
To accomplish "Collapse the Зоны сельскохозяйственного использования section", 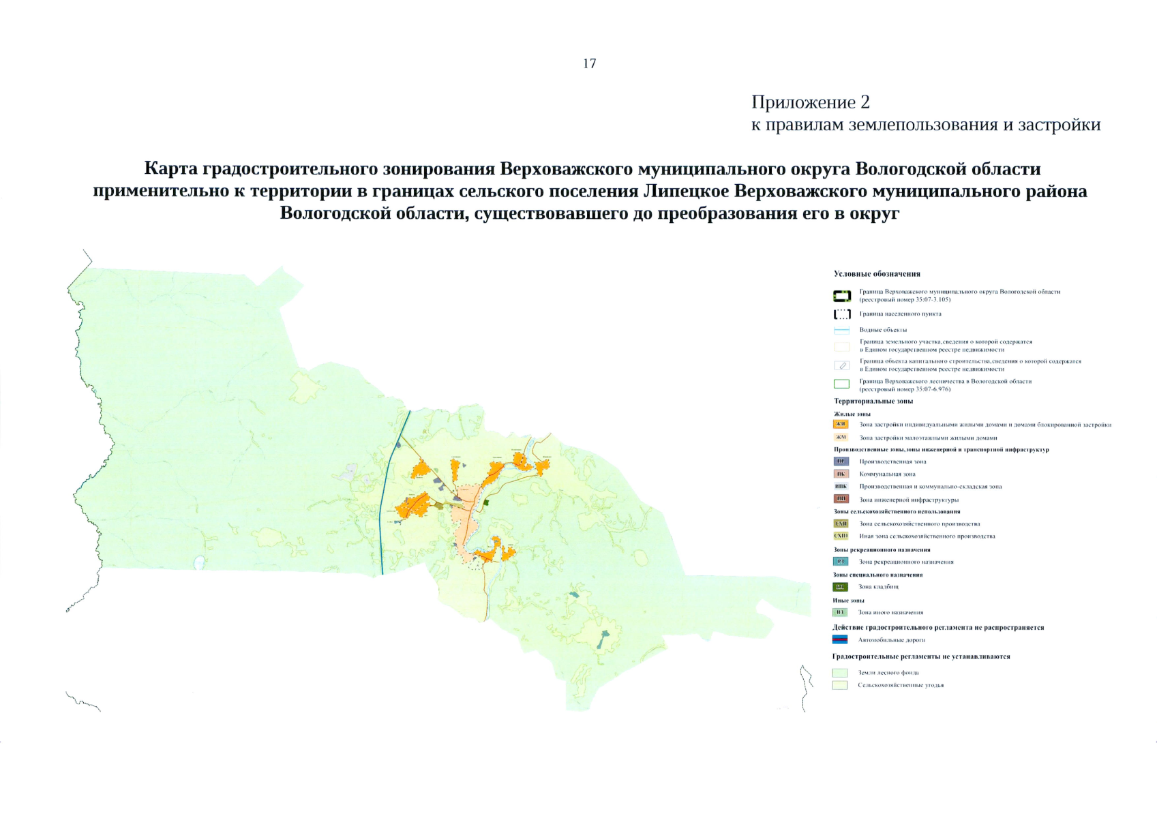I will [x=897, y=512].
